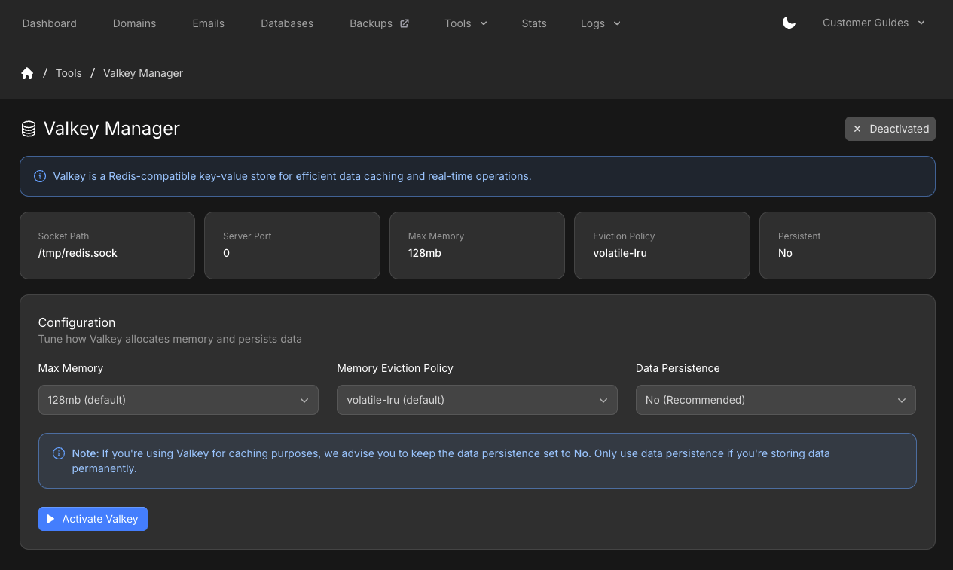Click the Valkey Manager page title
The image size is (953, 570).
[x=111, y=129]
